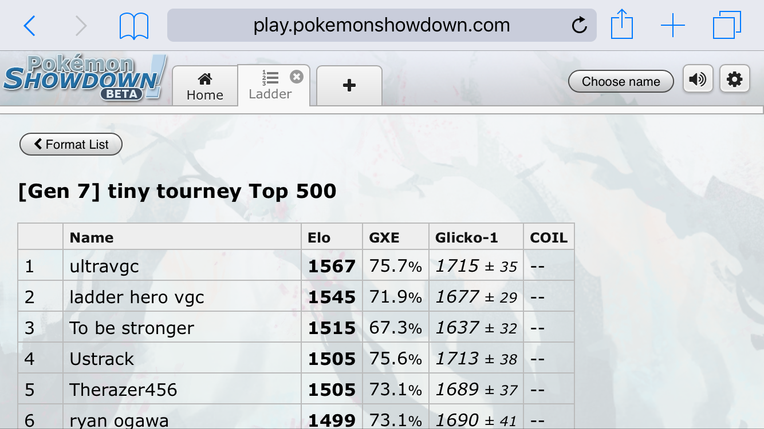Open the options gear icon
The height and width of the screenshot is (429, 764).
click(x=735, y=79)
